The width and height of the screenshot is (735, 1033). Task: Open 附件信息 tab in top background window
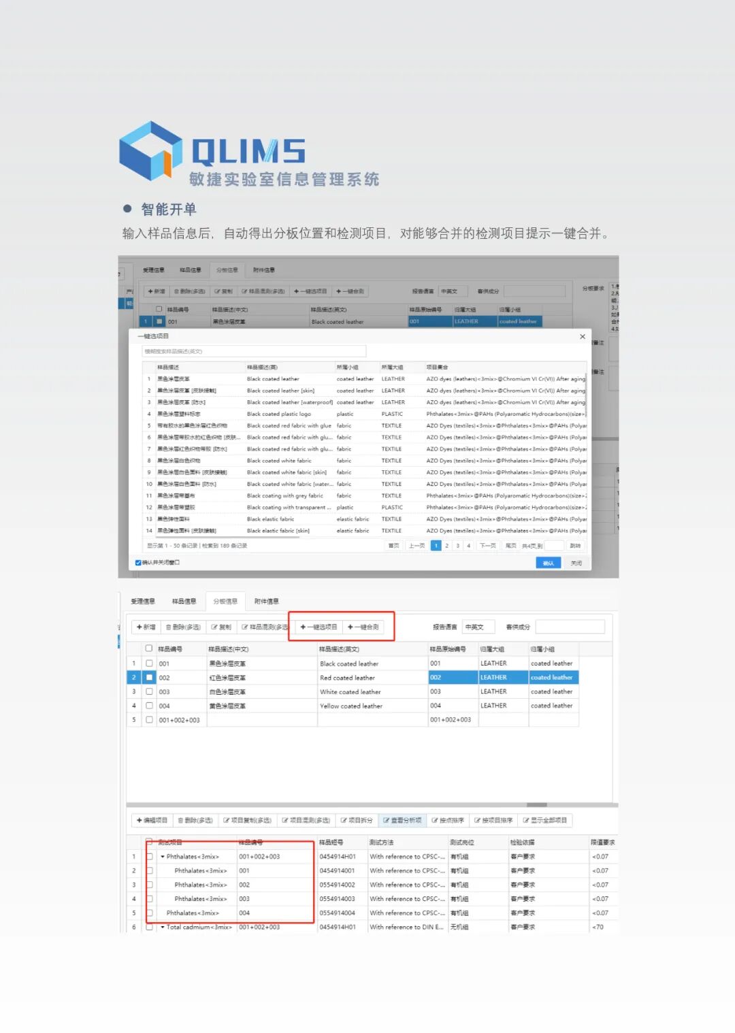click(x=264, y=270)
